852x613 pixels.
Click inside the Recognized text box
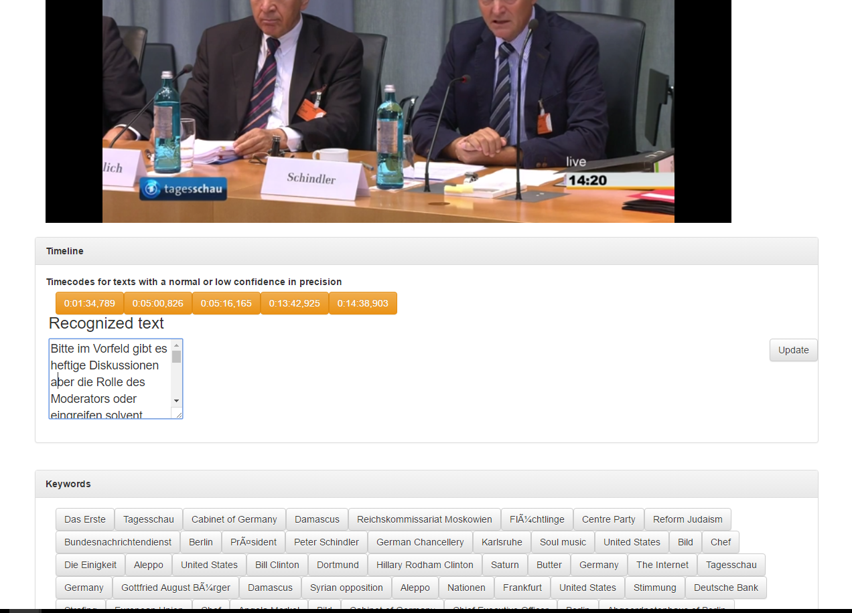coord(110,379)
